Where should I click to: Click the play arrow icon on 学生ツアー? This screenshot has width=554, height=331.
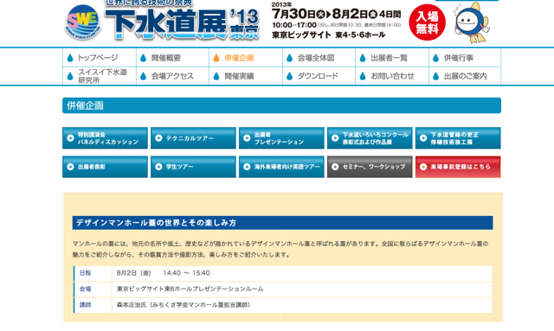click(x=158, y=167)
